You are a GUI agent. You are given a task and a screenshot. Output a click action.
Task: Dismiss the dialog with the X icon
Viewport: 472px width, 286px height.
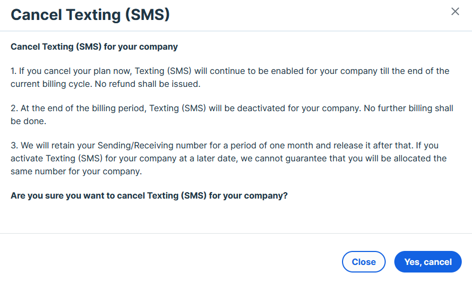click(x=455, y=11)
